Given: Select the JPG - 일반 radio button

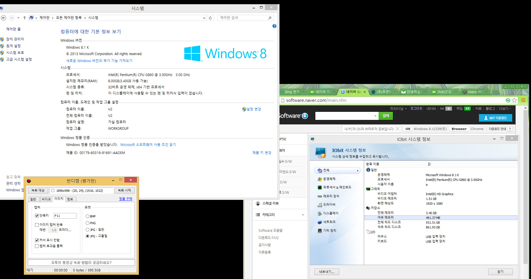Looking at the screenshot, I should click(x=88, y=230).
